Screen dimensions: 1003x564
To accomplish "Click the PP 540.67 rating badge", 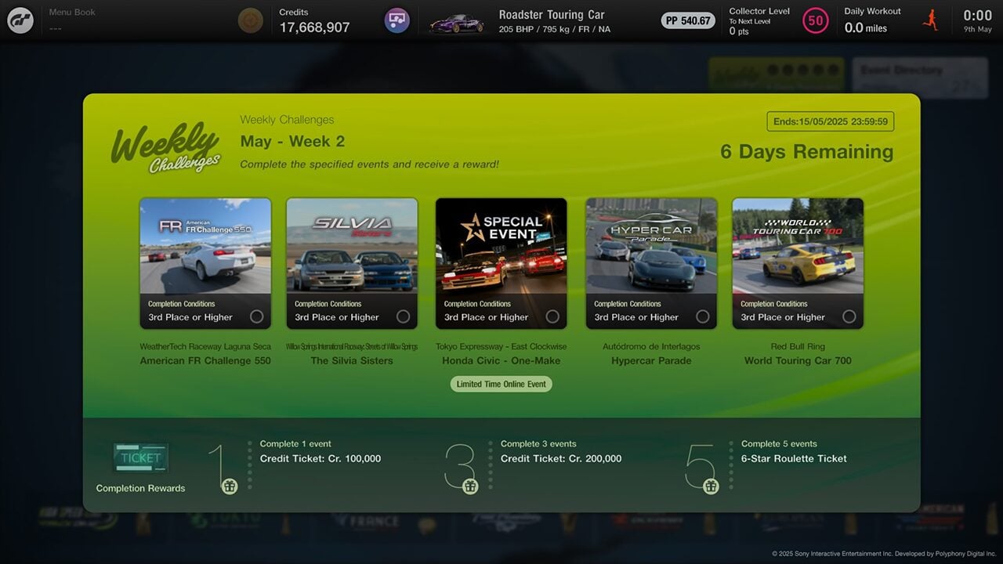I will coord(688,20).
